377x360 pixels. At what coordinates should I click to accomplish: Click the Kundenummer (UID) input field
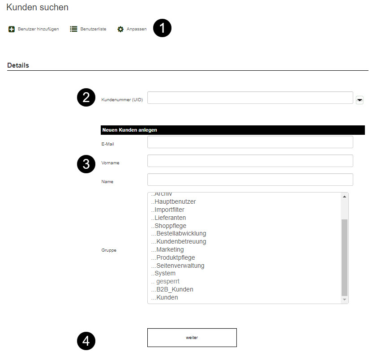(250, 98)
